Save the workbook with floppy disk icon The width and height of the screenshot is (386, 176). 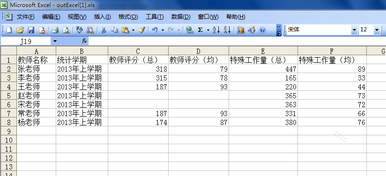(x=31, y=30)
